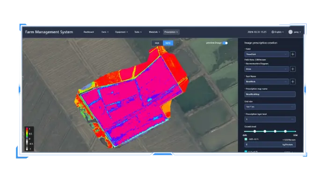Click the globe language icon

pos(273,32)
